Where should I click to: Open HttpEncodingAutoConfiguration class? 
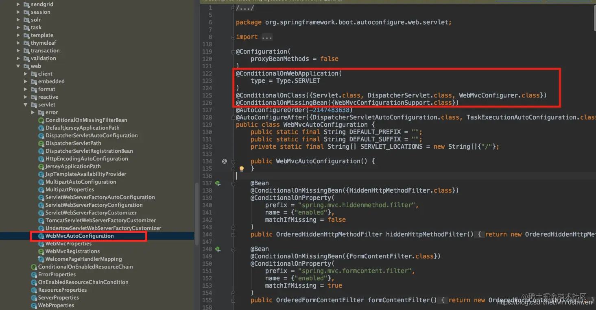pyautogui.click(x=87, y=159)
